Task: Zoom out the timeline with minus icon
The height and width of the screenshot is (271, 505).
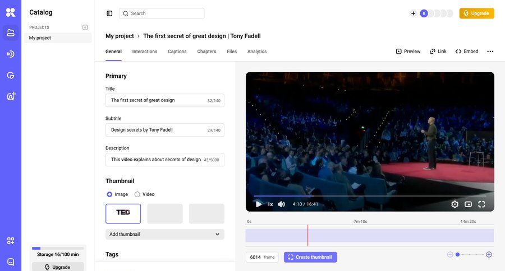Action: point(450,255)
